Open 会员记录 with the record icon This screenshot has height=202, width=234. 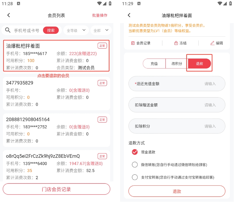133,43
